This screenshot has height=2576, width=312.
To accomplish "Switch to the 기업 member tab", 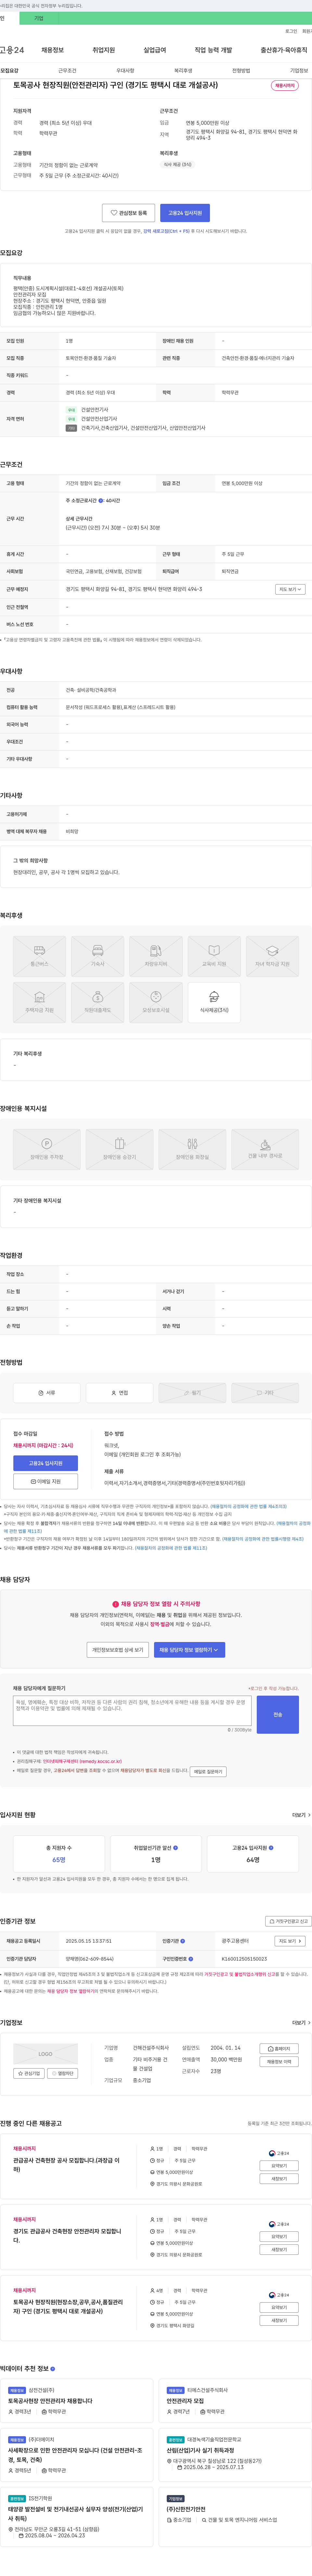I will tap(39, 18).
